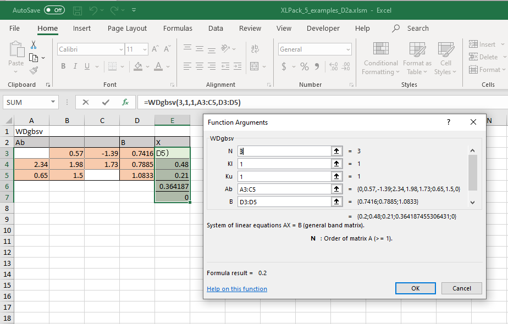Switch to the Formulas tab
The width and height of the screenshot is (508, 324).
point(178,28)
